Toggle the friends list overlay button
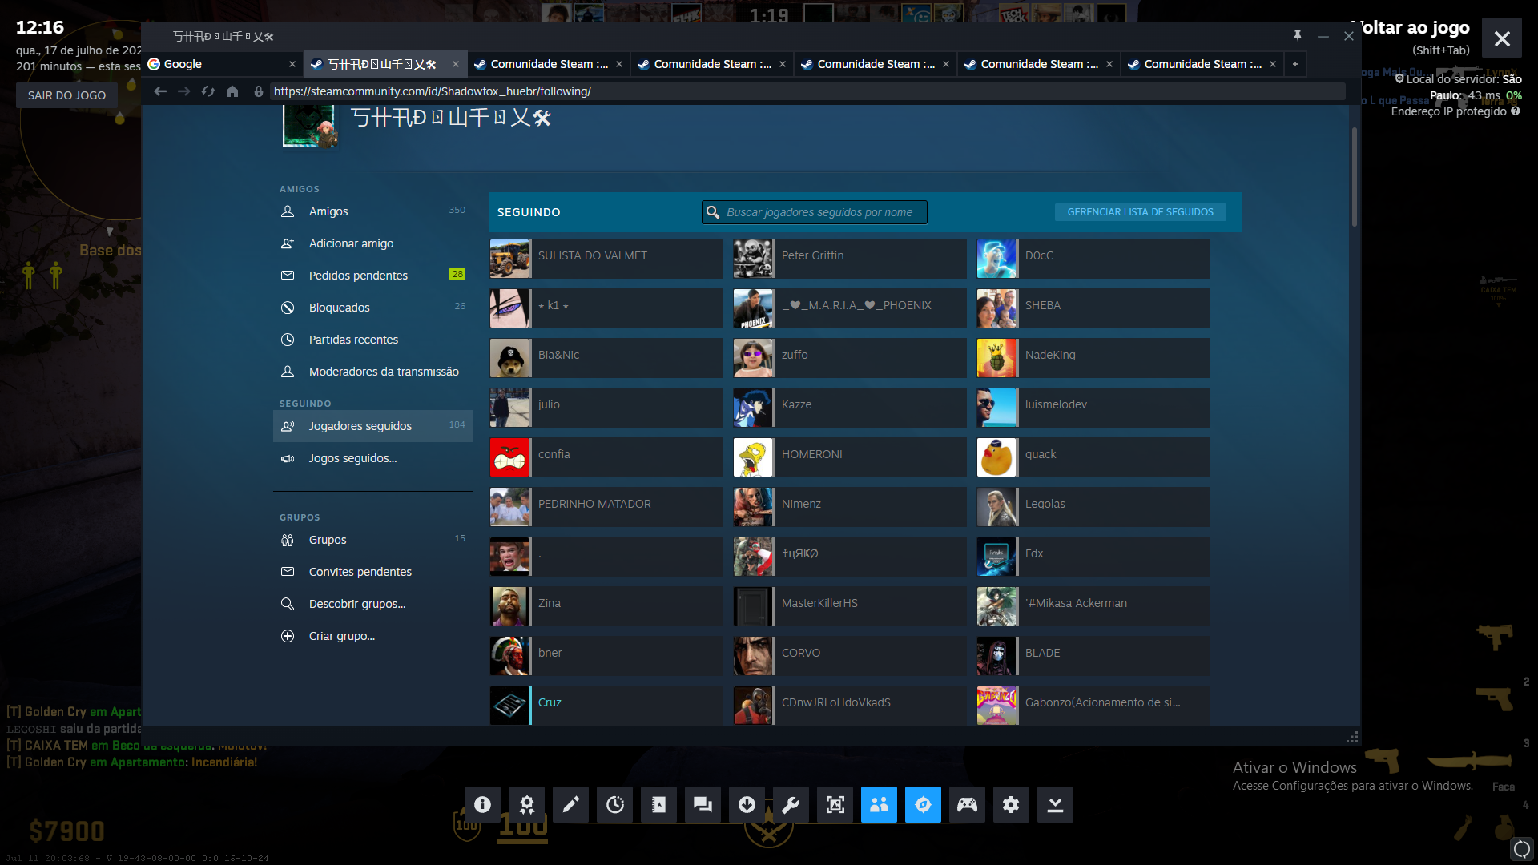Viewport: 1538px width, 865px height. 879,804
